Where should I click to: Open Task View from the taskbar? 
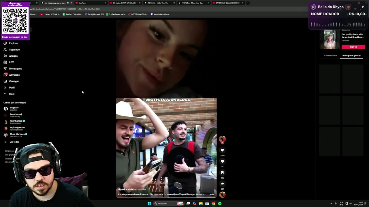pyautogui.click(x=188, y=204)
